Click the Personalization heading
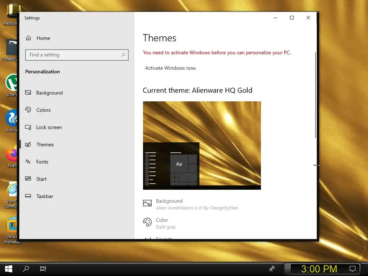 tap(42, 72)
